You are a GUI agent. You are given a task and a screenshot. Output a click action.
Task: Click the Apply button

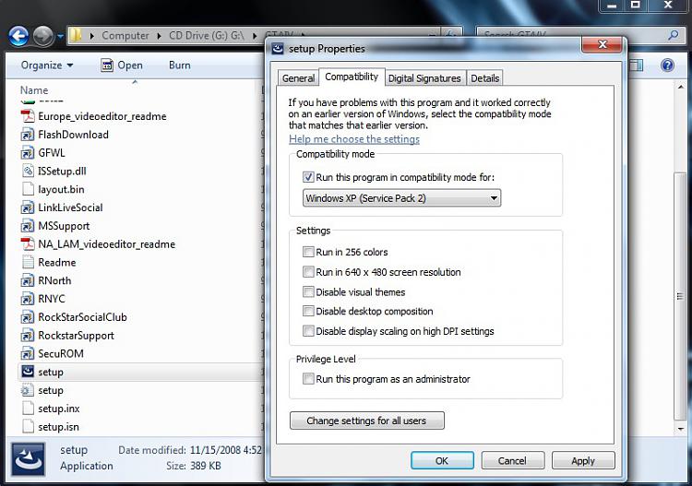tap(583, 460)
